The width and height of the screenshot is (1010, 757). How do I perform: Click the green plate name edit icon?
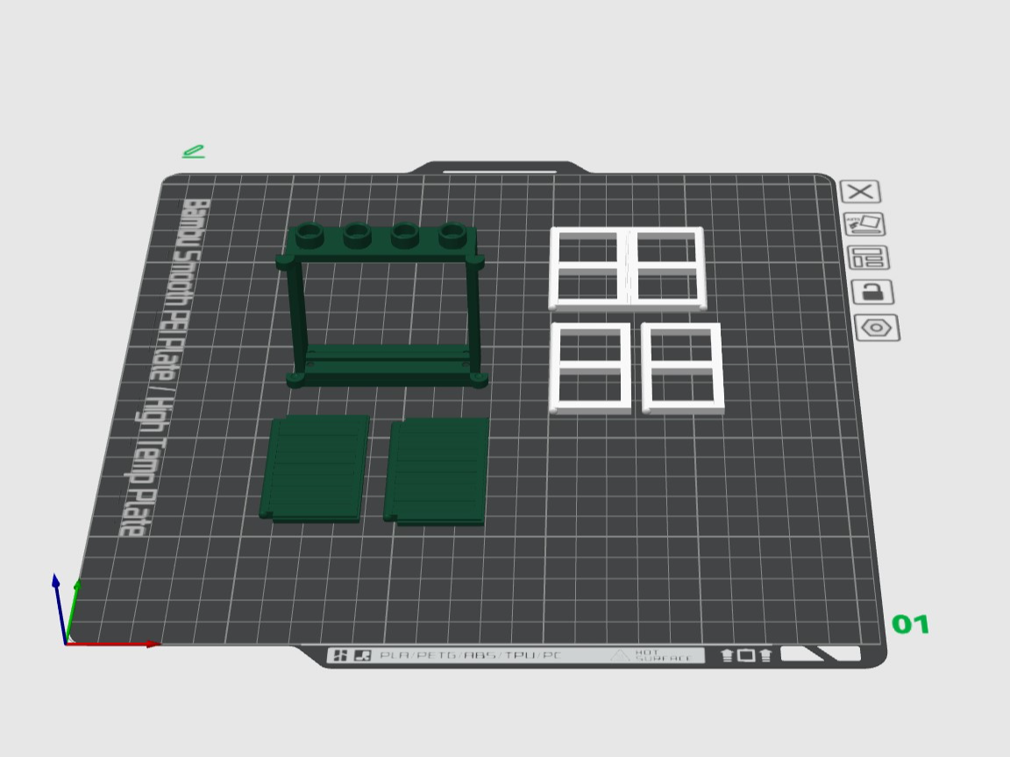click(x=193, y=152)
